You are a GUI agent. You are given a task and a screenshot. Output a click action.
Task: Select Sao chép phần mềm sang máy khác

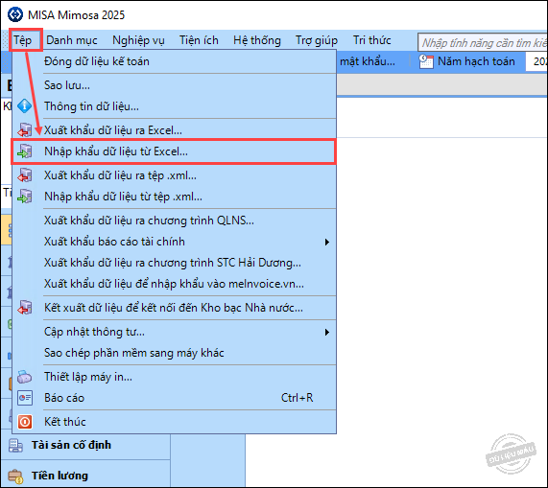(x=174, y=353)
